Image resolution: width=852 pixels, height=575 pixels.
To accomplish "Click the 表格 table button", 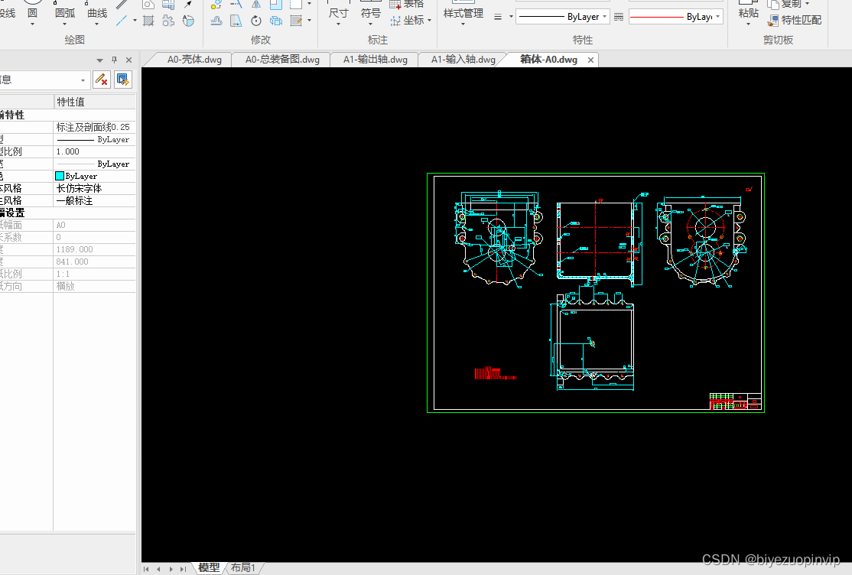I will coord(406,5).
